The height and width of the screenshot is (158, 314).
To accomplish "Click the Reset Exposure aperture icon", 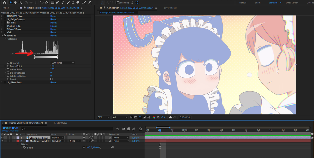I will tap(158, 117).
